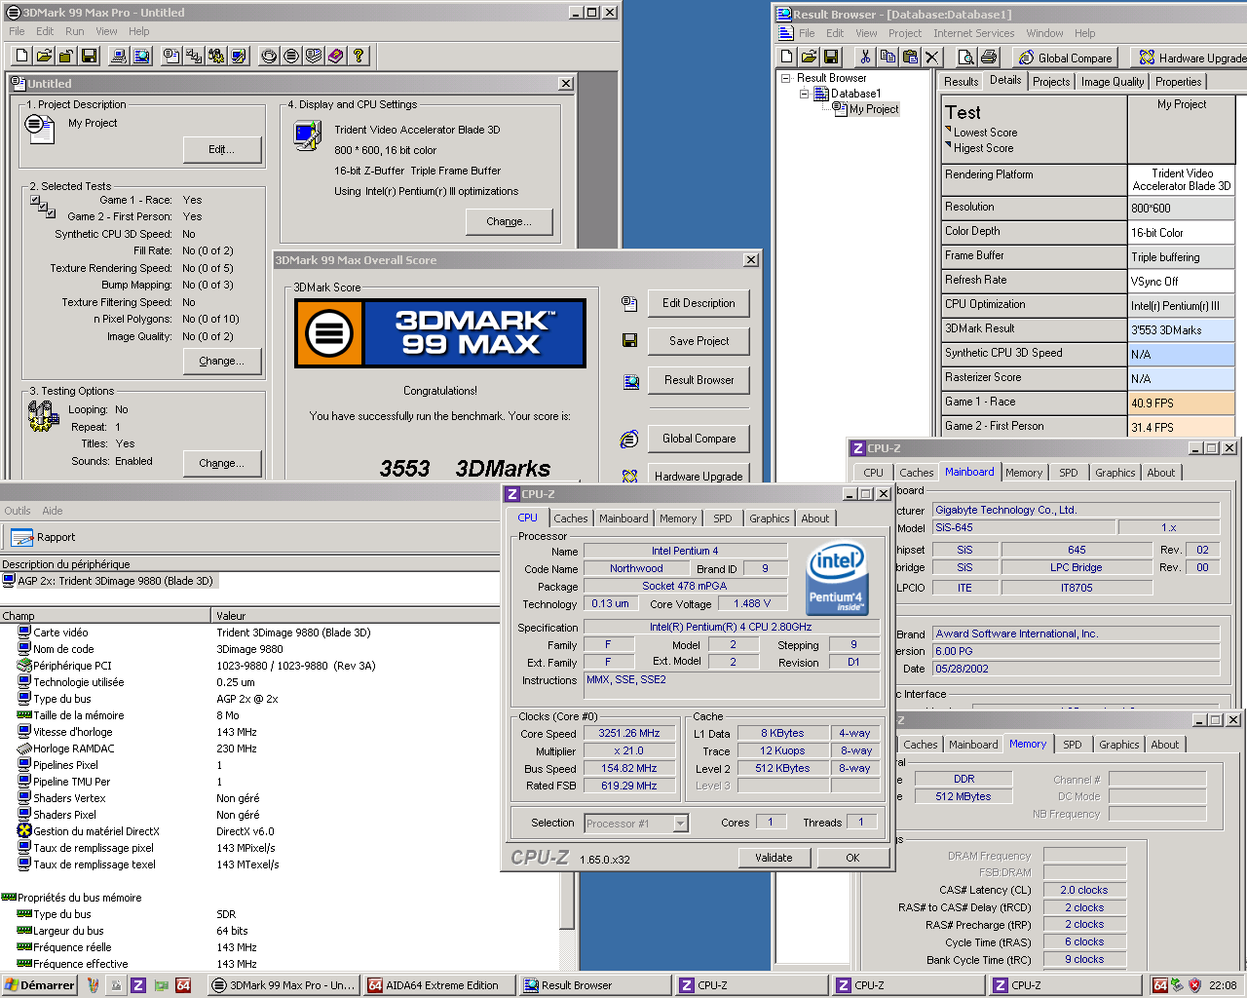The height and width of the screenshot is (998, 1247).
Task: Click the project description icon in 3DMark toolbar
Action: [171, 57]
